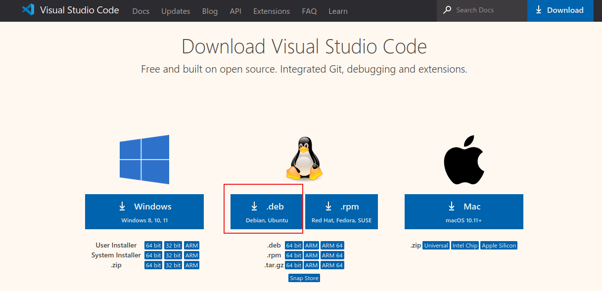Download the Windows installer for Windows 8, 10, 11
This screenshot has width=602, height=291.
point(144,211)
